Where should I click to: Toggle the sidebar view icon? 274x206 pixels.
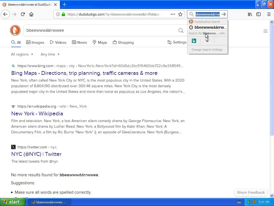point(258,14)
